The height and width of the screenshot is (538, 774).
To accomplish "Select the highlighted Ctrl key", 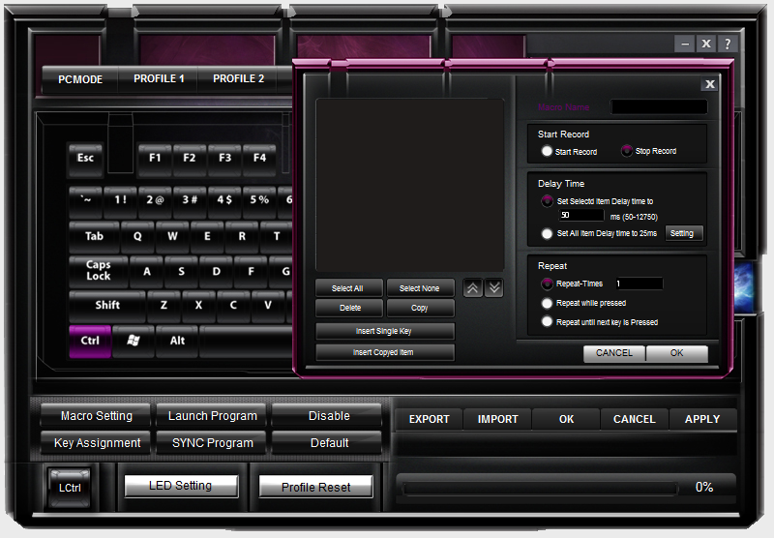I will [89, 341].
